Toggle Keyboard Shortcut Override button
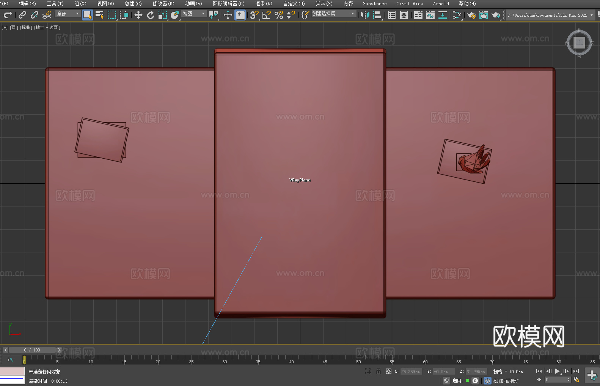Image resolution: width=600 pixels, height=386 pixels. [240, 15]
